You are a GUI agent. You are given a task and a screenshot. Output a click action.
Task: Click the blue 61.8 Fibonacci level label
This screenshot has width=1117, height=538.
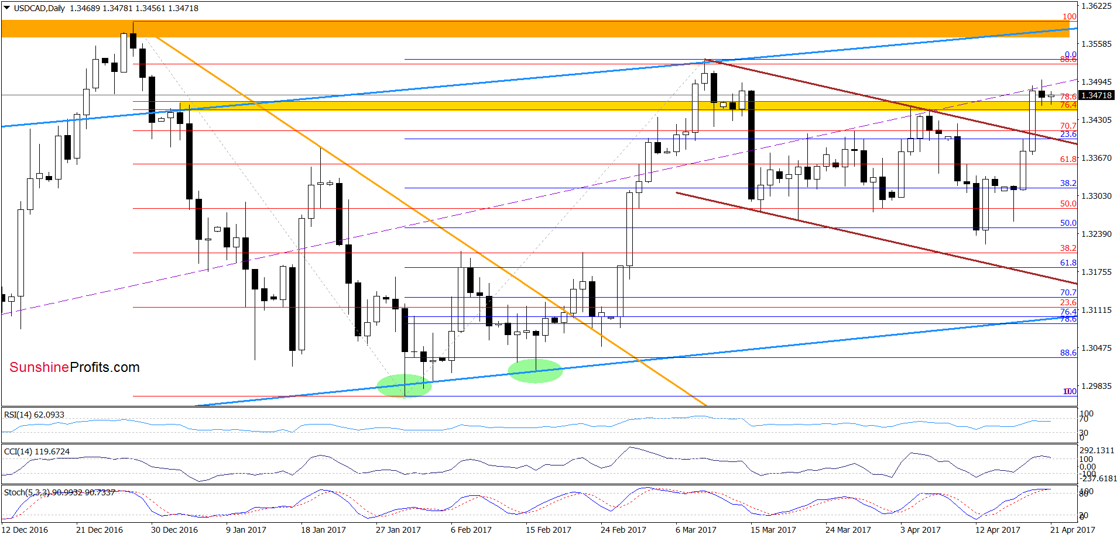(x=1068, y=263)
